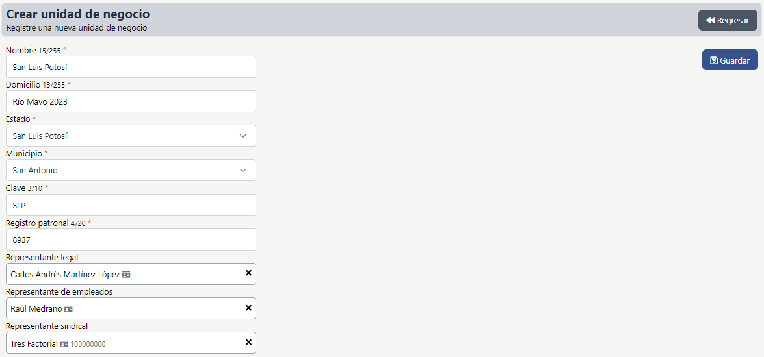Click the Clave field containing SLP
Viewport: 764px width, 357px height.
(x=130, y=205)
